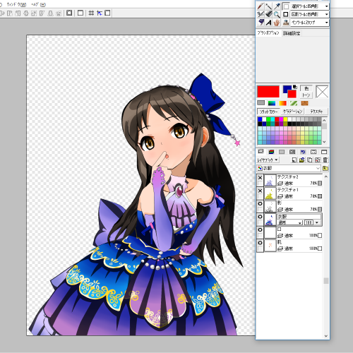
Task: Click the opacity value field of 衣服 layer
Action: [x=309, y=222]
